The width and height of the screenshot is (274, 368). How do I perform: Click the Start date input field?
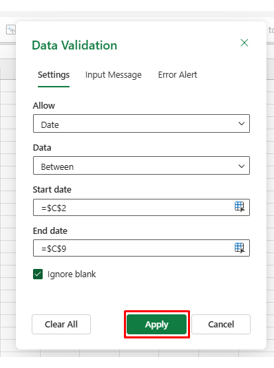[x=141, y=208]
